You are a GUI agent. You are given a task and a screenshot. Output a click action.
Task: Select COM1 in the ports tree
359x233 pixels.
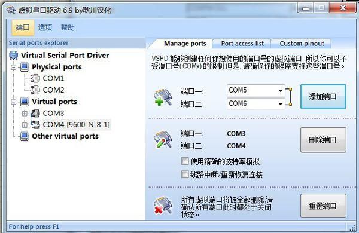53,78
